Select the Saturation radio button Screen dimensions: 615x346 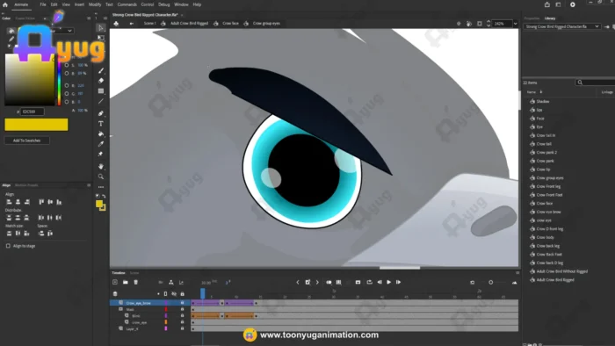point(66,65)
